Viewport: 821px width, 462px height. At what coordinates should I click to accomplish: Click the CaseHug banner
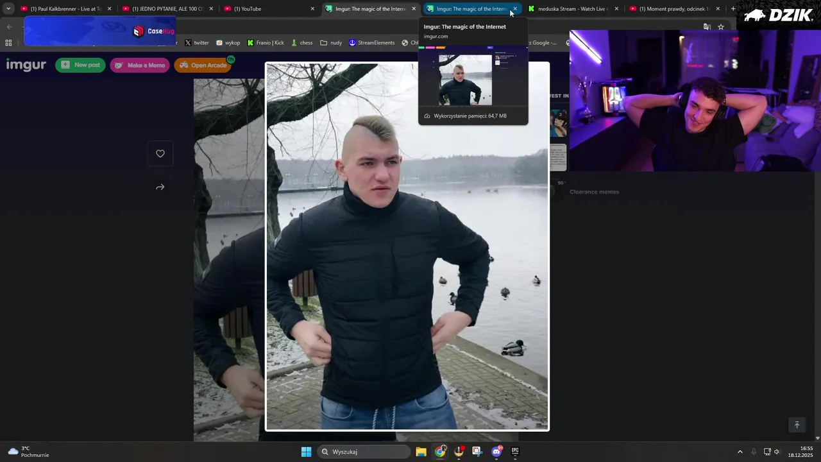pos(99,31)
